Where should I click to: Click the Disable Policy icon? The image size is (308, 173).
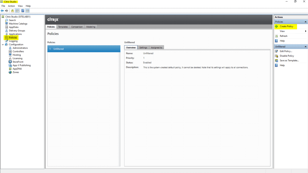[276, 56]
